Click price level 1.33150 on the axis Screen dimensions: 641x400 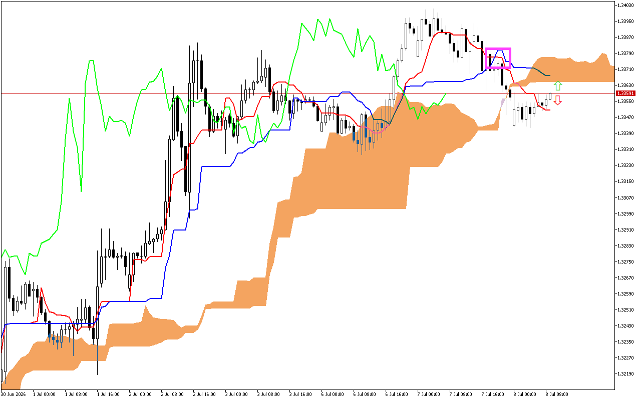tap(626, 181)
